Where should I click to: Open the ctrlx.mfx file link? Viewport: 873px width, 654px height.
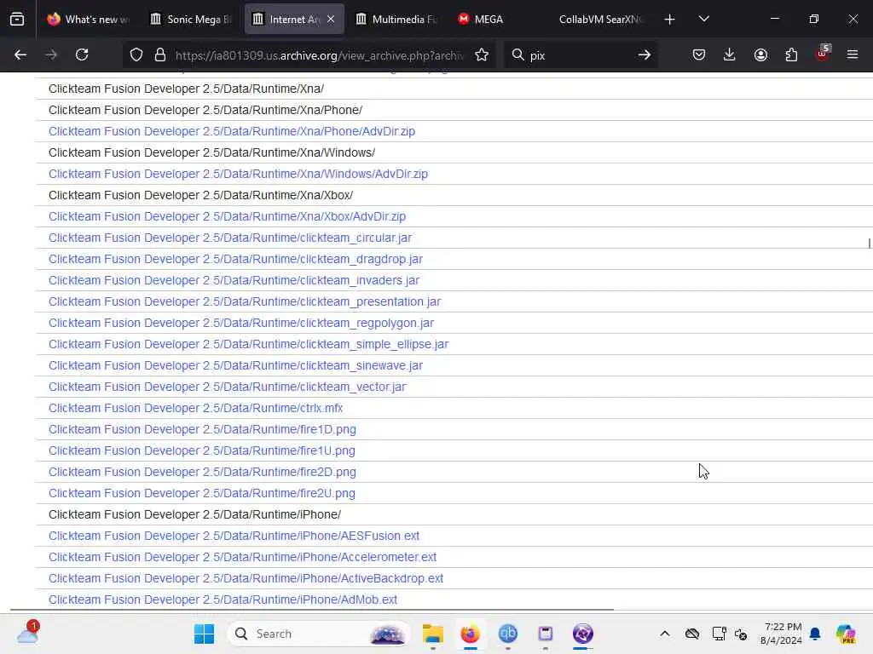(195, 408)
